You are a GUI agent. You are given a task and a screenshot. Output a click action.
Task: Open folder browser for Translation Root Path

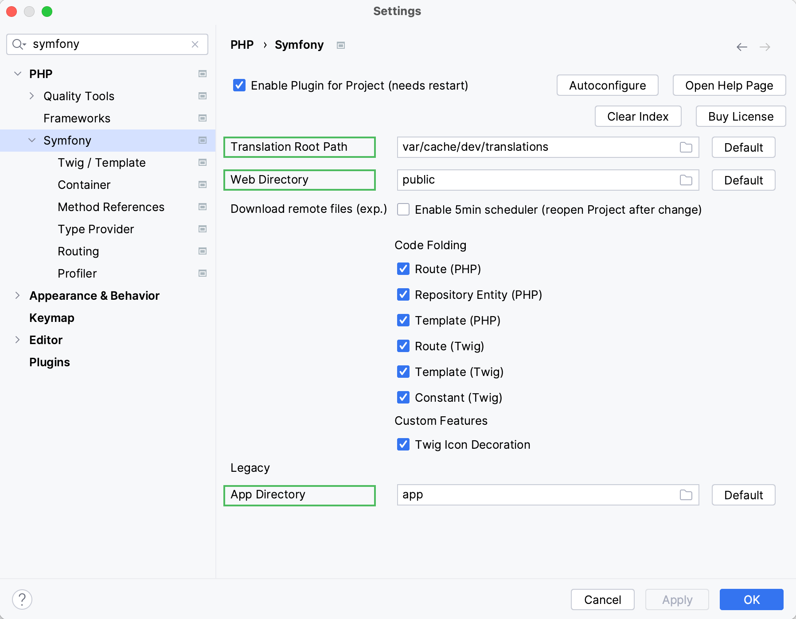pyautogui.click(x=685, y=147)
